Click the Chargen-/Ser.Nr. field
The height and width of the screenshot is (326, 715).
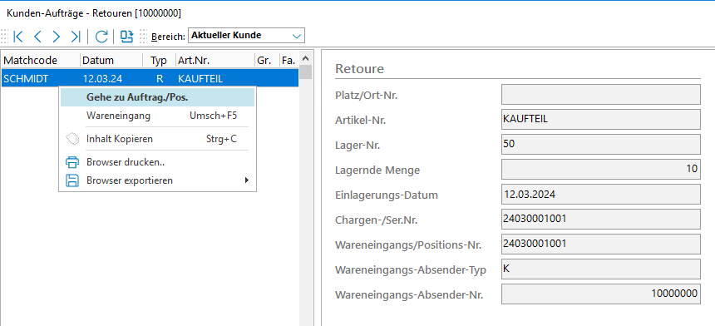pos(601,219)
